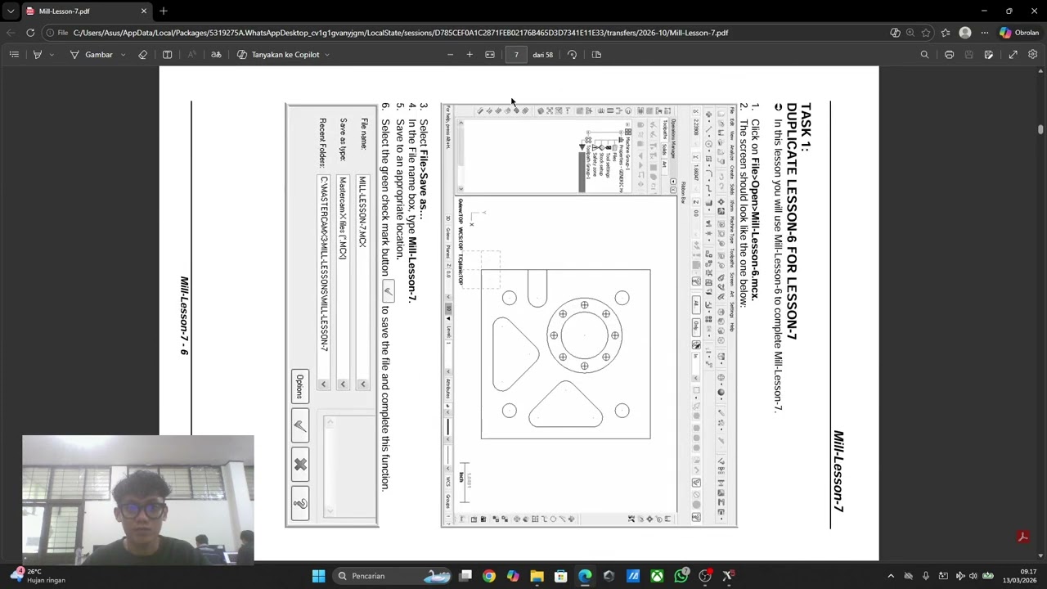Open weather widget 26°C Hujan ringan
This screenshot has width=1047, height=589.
pos(38,576)
